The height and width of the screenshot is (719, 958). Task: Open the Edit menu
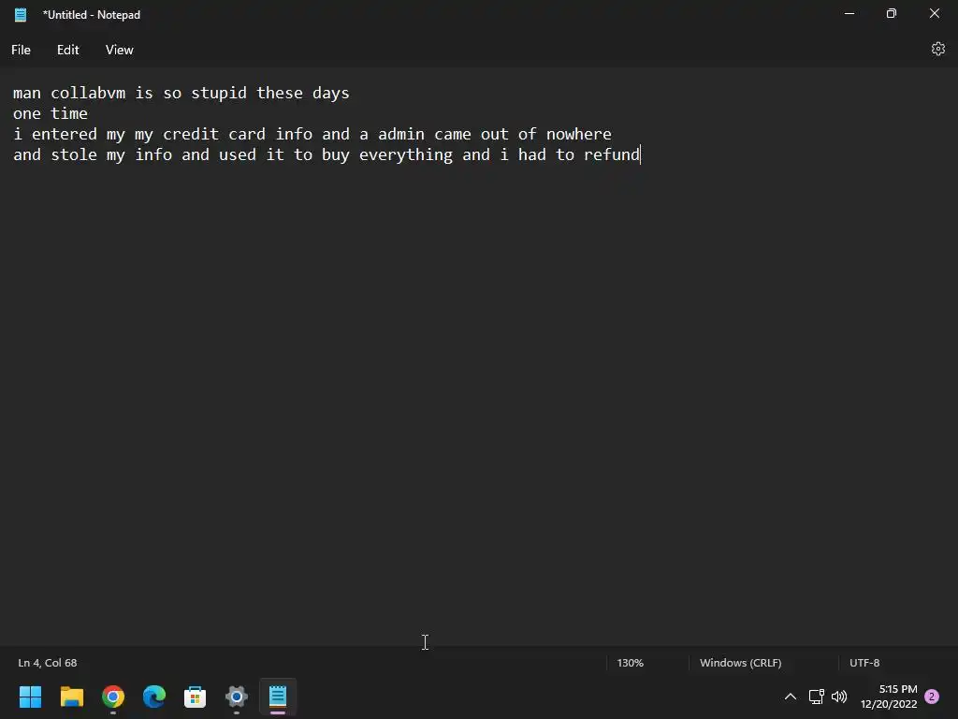67,50
